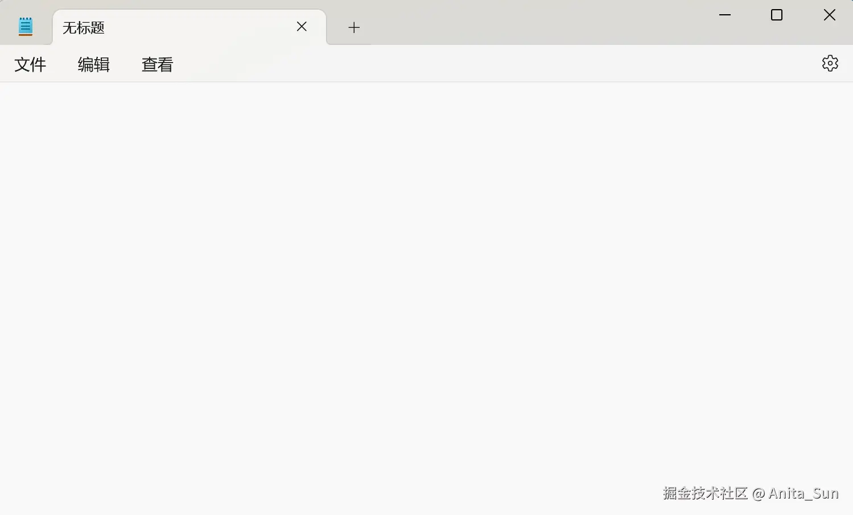Open settings with the gear icon
Screen dimensions: 853x515
(830, 63)
